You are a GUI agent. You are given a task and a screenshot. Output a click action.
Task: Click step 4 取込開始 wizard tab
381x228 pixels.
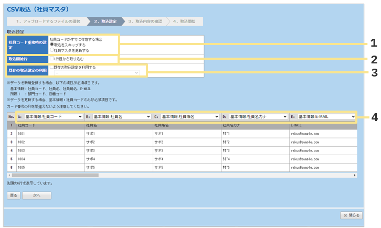click(185, 21)
